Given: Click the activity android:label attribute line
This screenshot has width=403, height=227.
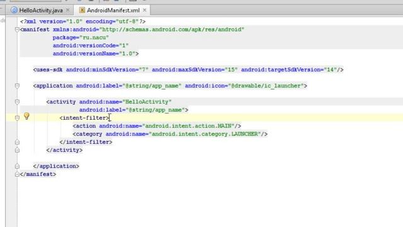Looking at the screenshot, I should [x=133, y=110].
